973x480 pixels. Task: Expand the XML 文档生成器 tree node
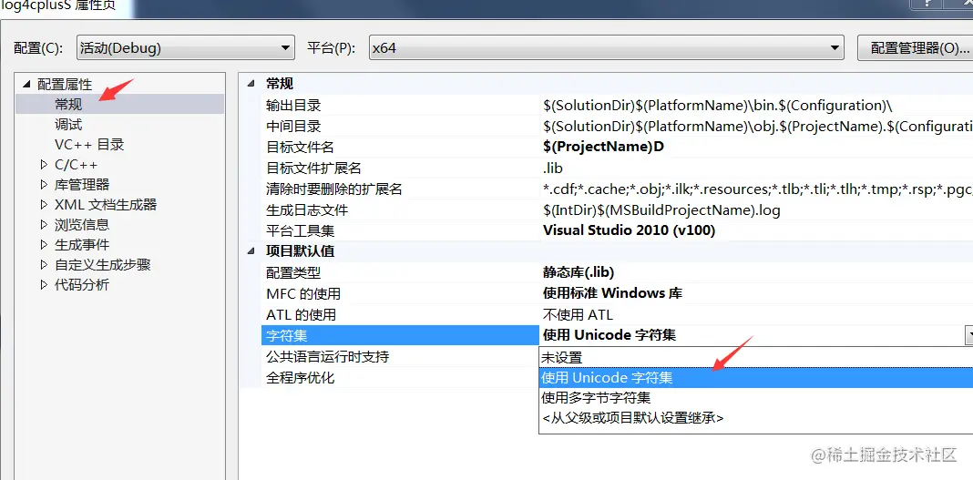44,204
